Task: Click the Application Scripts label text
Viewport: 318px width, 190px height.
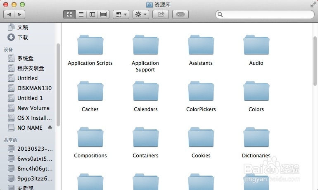Action: (90, 63)
